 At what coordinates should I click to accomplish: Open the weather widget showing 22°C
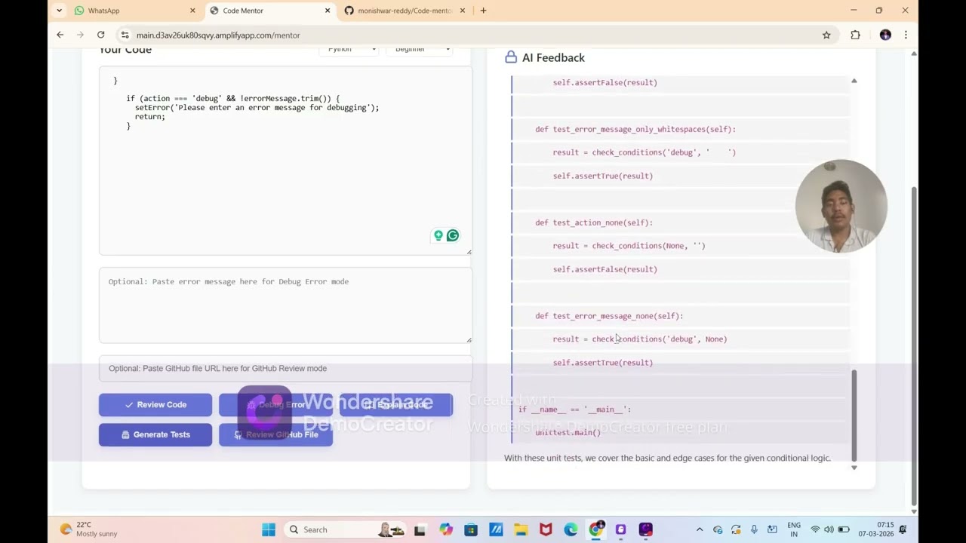(x=89, y=529)
